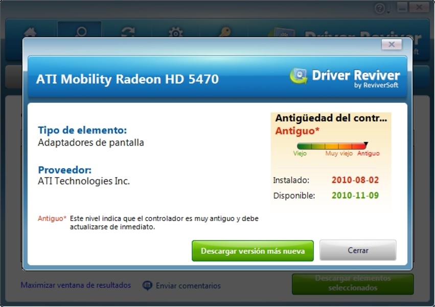Image resolution: width=435 pixels, height=307 pixels.
Task: Click the red 'Antiguo*' status text
Action: pyautogui.click(x=297, y=131)
